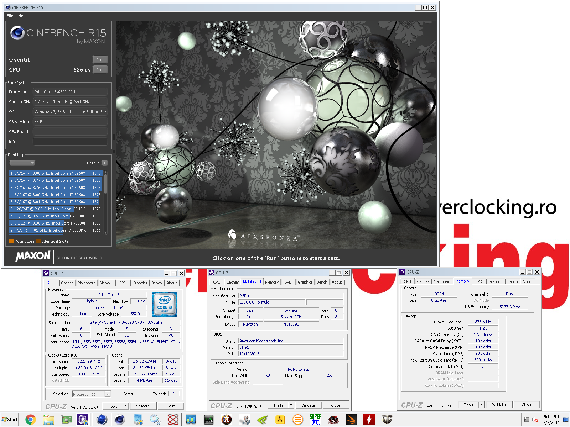Click the first blue sphere taskbar icon
This screenshot has width=570, height=427.
(x=102, y=420)
